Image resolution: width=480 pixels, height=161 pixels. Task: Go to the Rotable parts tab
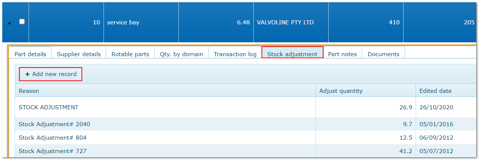tap(130, 54)
